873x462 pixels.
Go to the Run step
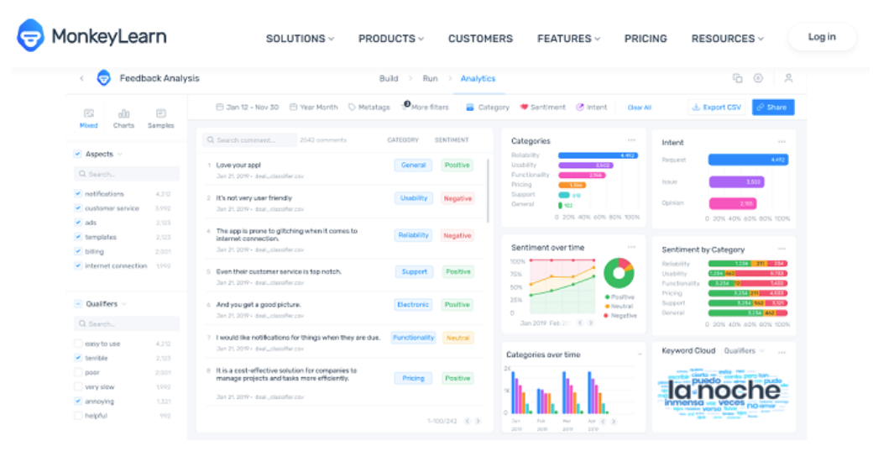click(x=430, y=79)
